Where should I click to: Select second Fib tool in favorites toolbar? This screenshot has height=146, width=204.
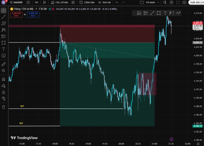(146, 13)
